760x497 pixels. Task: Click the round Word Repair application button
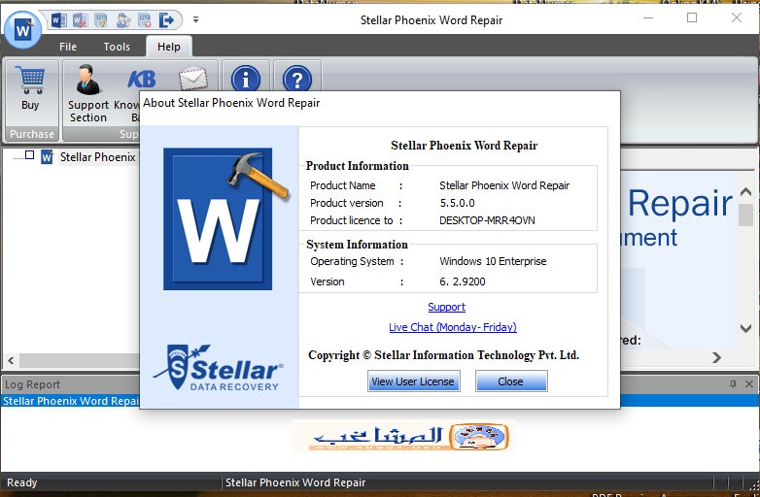click(x=22, y=30)
